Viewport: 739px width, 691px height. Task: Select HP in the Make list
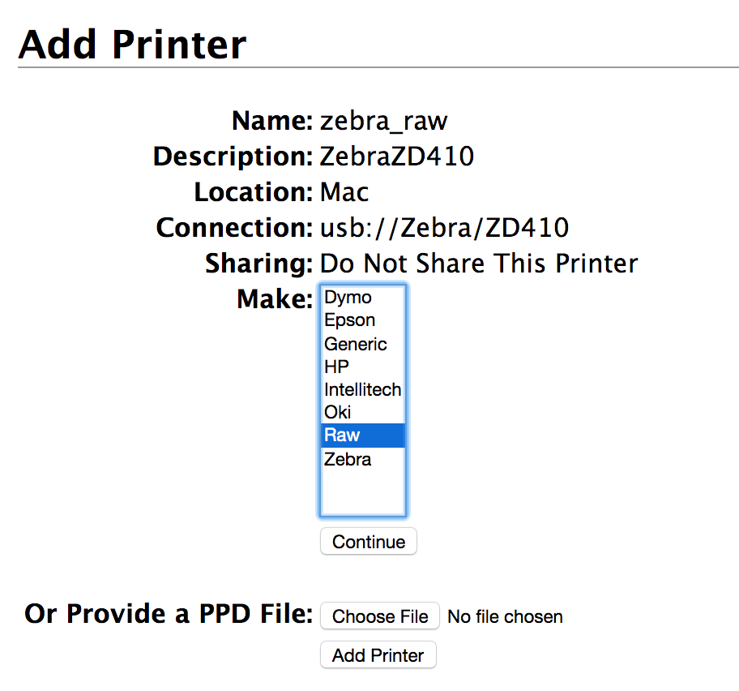pos(337,367)
